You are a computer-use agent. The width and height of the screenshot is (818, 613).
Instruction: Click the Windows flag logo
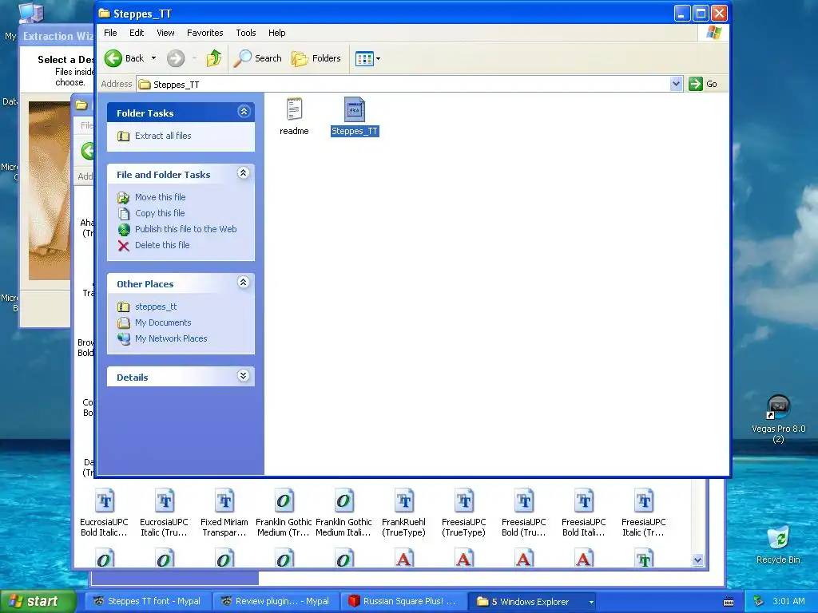pyautogui.click(x=713, y=33)
